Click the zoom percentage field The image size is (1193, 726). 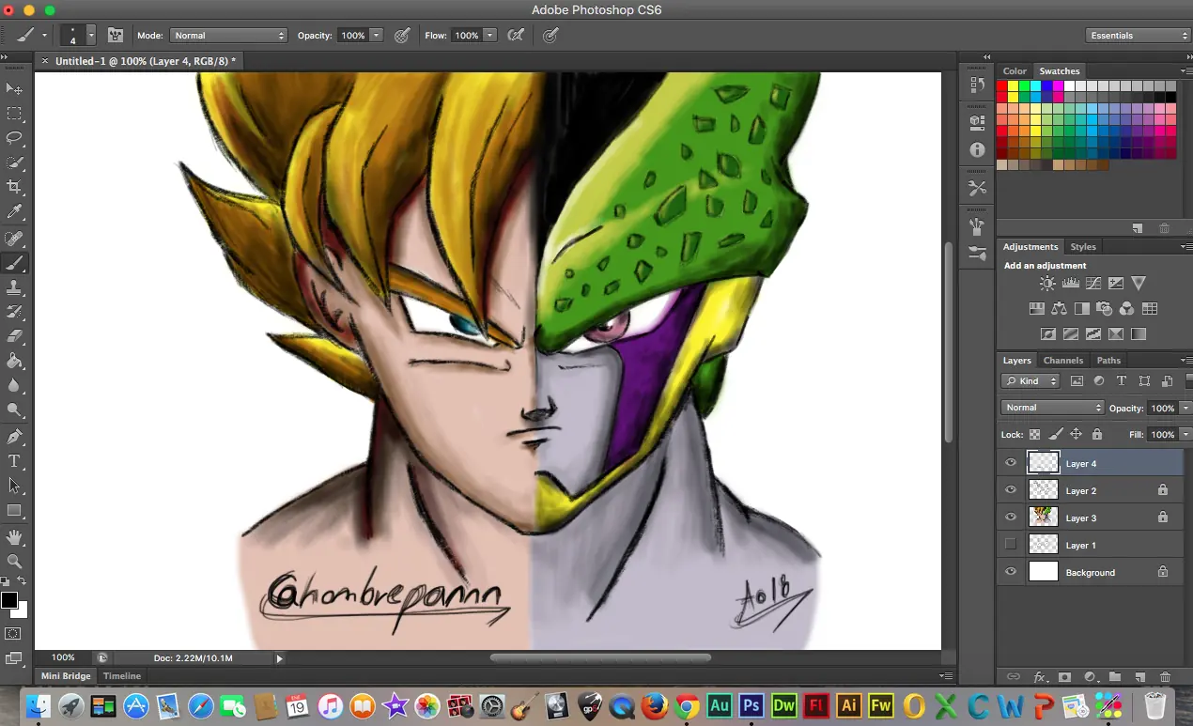(64, 658)
